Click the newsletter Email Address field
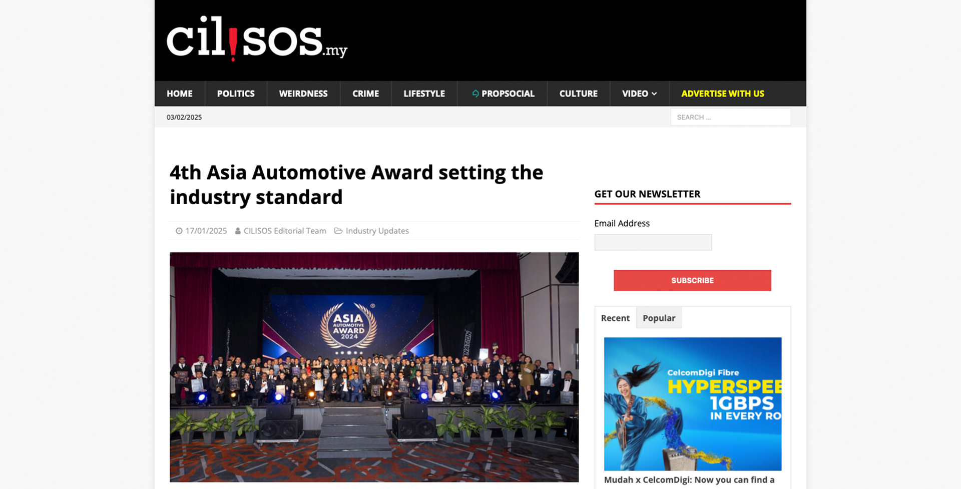The width and height of the screenshot is (961, 489). 653,242
